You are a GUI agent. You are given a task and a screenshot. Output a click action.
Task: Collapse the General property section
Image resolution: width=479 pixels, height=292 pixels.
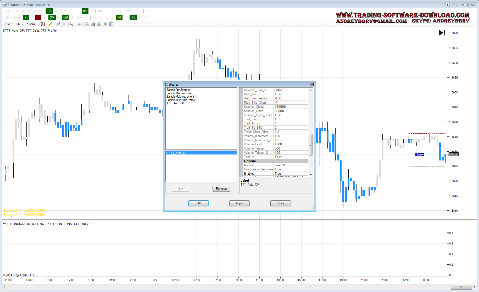point(241,161)
